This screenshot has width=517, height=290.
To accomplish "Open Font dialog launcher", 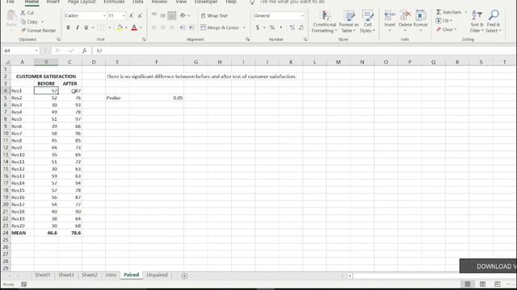I will 144,39.
